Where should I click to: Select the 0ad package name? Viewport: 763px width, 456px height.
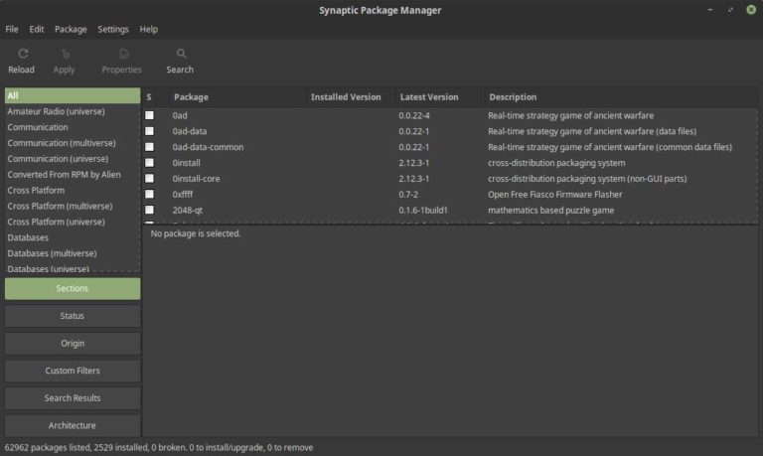tap(180, 115)
